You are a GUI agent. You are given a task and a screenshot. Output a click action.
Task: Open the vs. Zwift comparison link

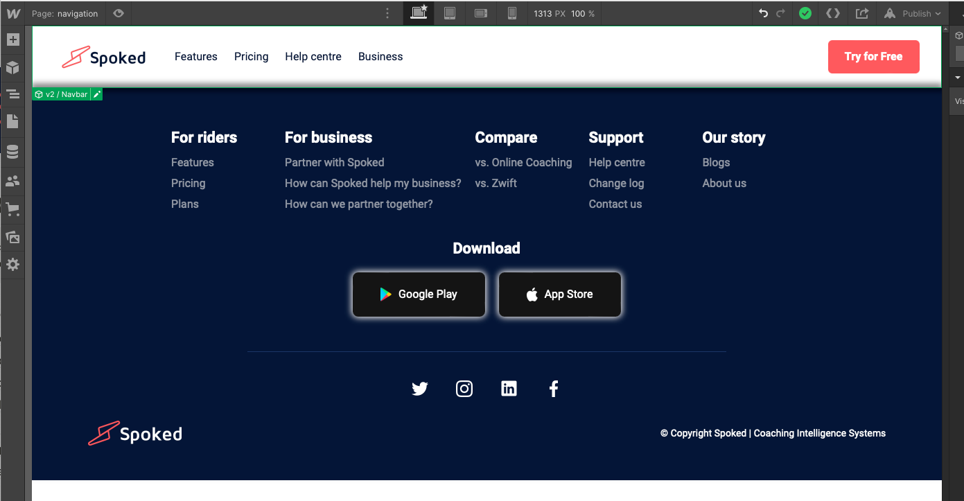[x=496, y=183]
